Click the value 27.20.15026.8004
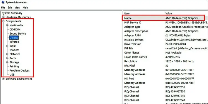The image size is (208, 104). (x=176, y=44)
